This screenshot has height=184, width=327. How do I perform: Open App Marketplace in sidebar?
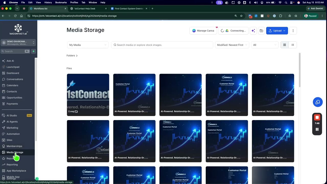click(x=16, y=171)
